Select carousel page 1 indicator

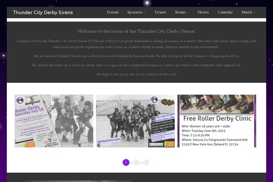pyautogui.click(x=126, y=162)
